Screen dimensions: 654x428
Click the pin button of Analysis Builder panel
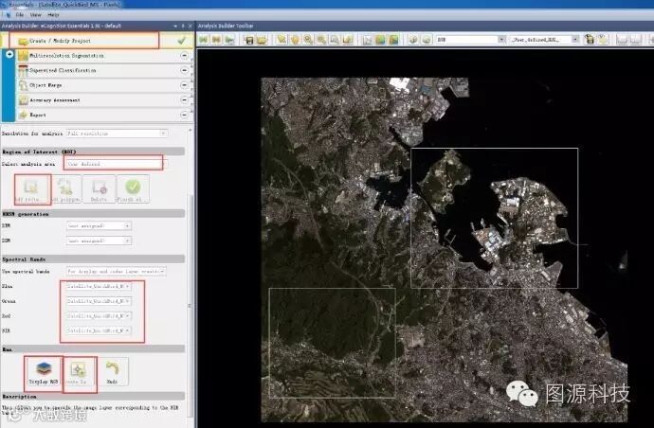[x=183, y=26]
